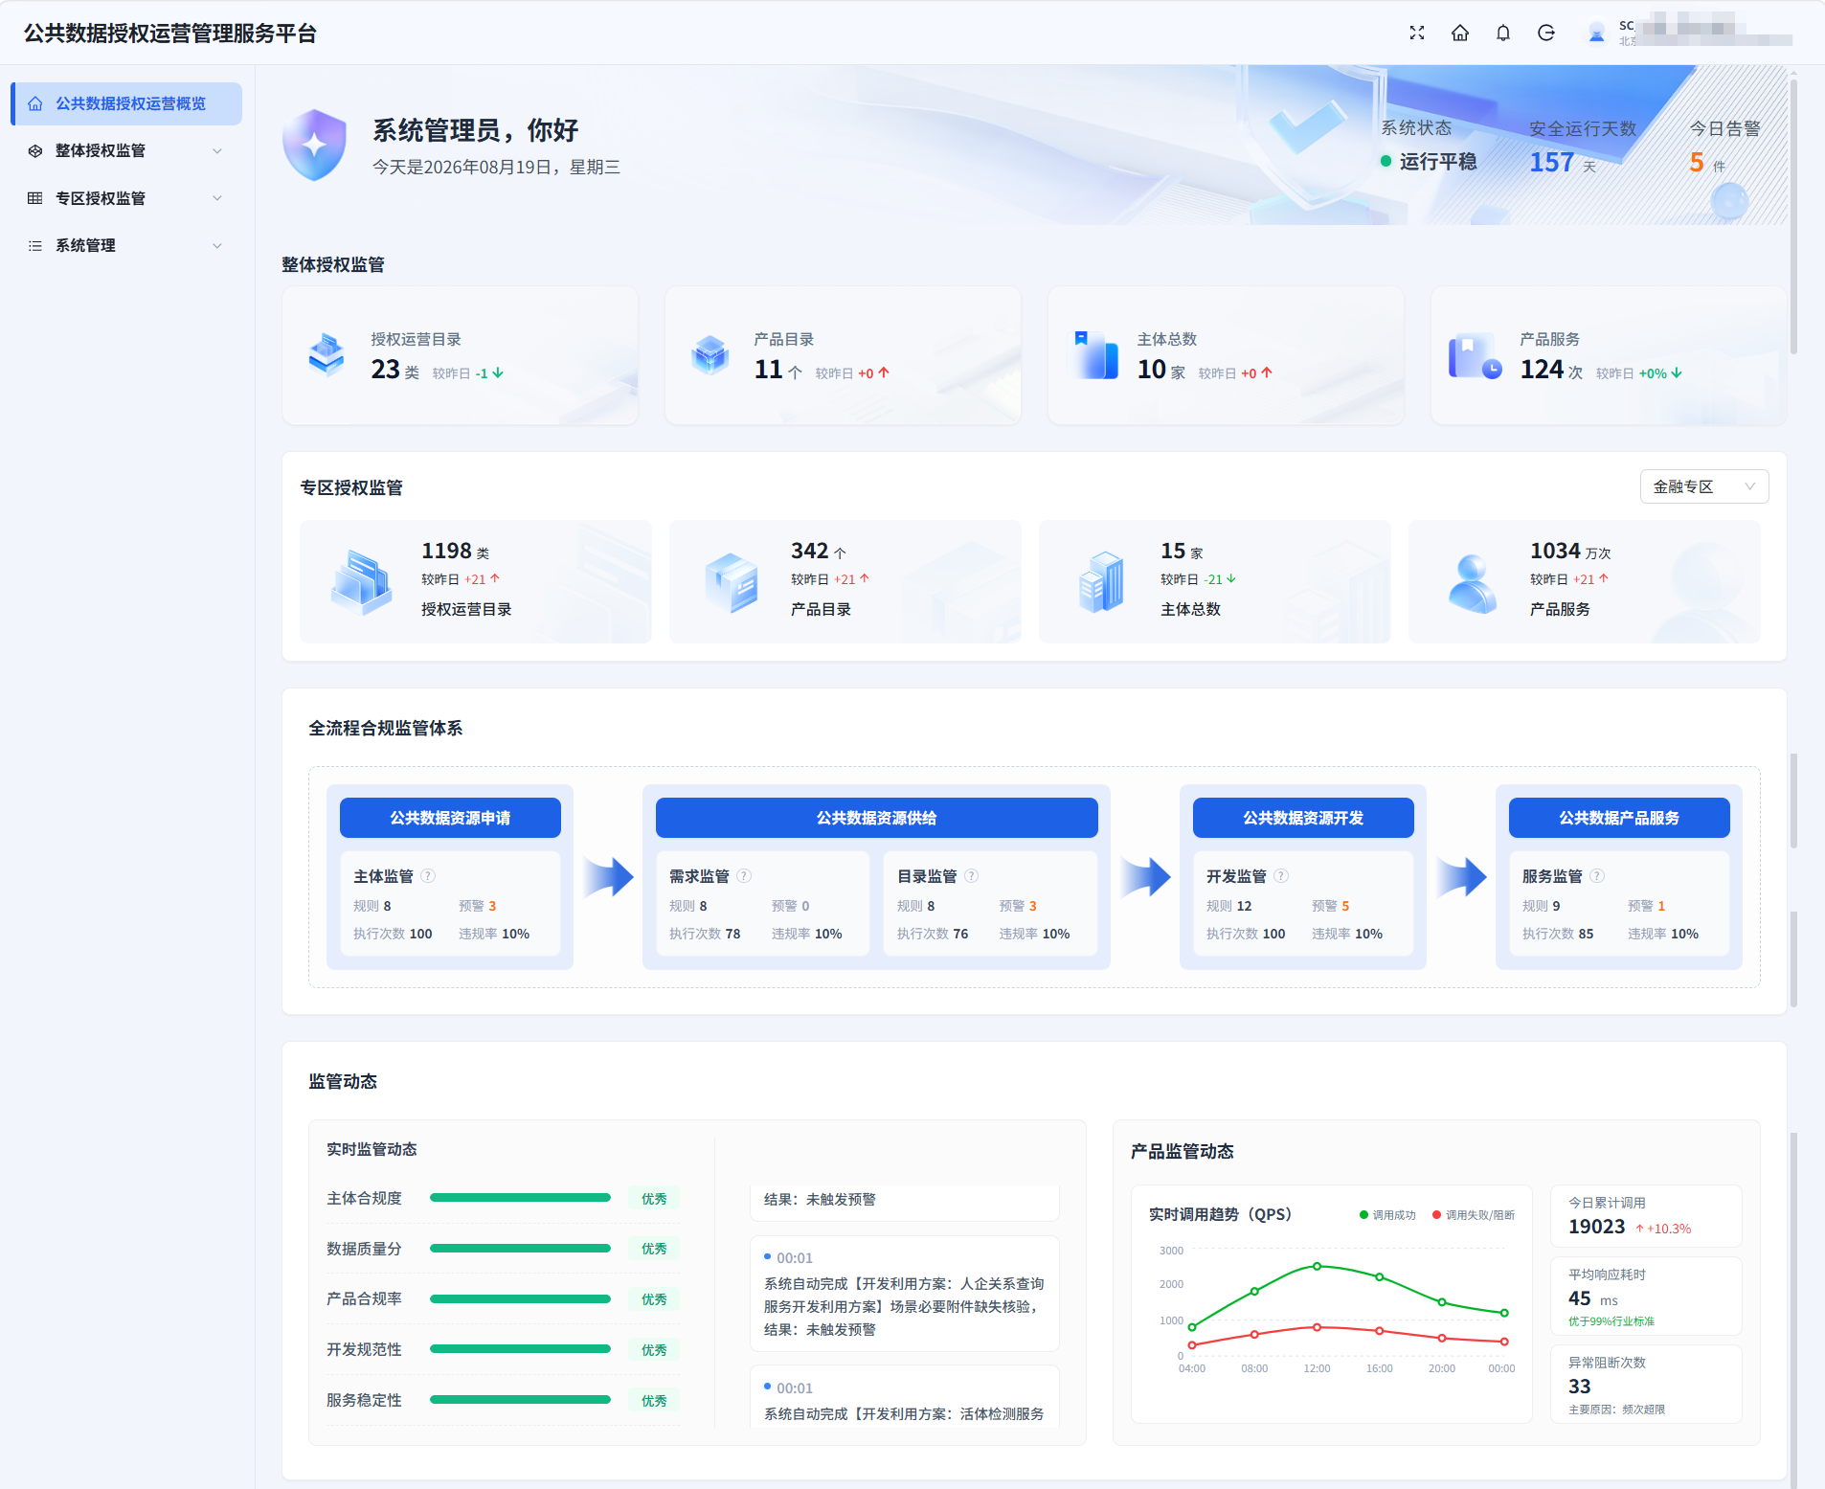Viewport: 1825px width, 1489px height.
Task: Click the 15 家 building icon
Action: click(x=1101, y=581)
